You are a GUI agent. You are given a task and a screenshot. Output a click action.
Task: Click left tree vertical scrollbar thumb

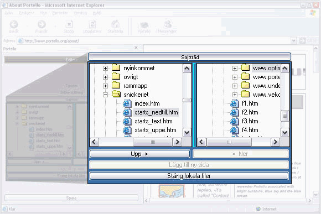tap(187, 100)
